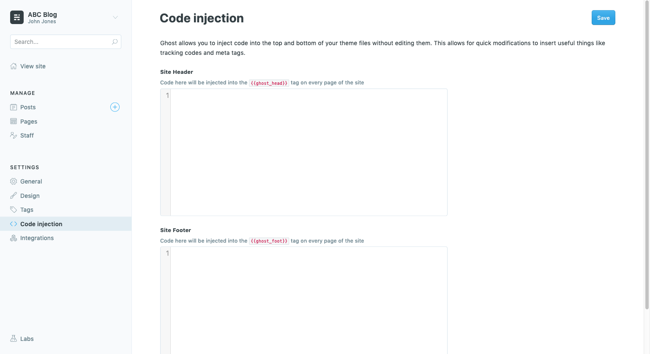The image size is (650, 354).
Task: Click the View site home icon
Action: [x=14, y=66]
